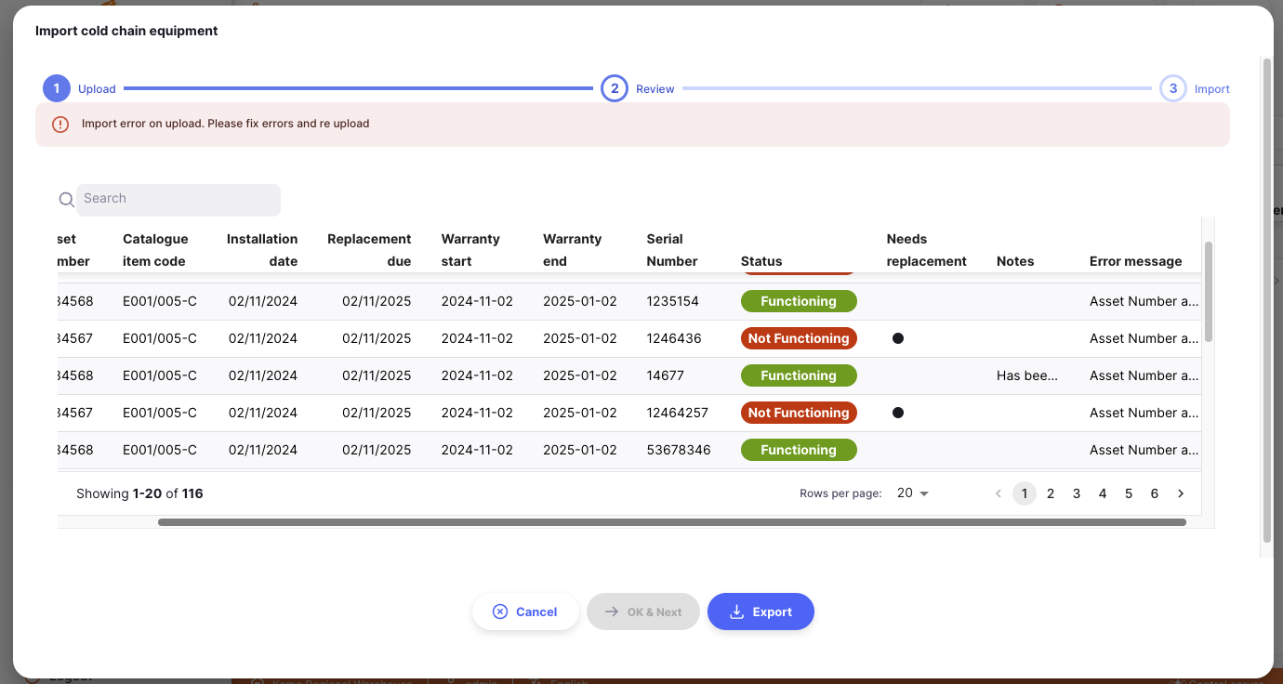This screenshot has width=1283, height=684.
Task: Click the Status column header
Action: [761, 261]
